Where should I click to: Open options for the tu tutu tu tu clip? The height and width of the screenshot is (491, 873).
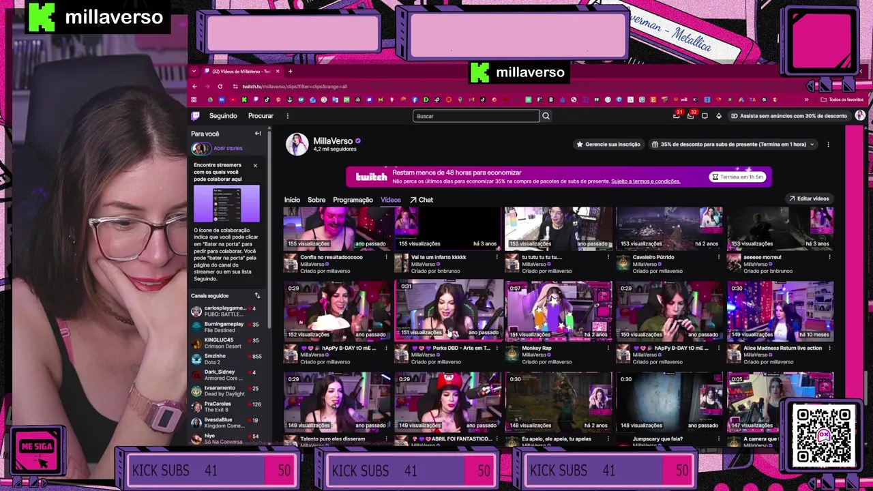(608, 257)
